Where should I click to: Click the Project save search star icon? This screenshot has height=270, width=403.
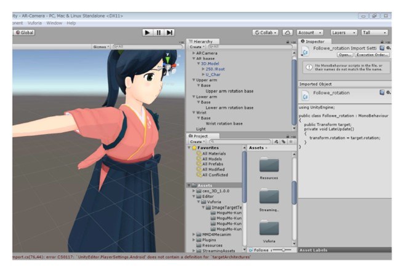(291, 141)
